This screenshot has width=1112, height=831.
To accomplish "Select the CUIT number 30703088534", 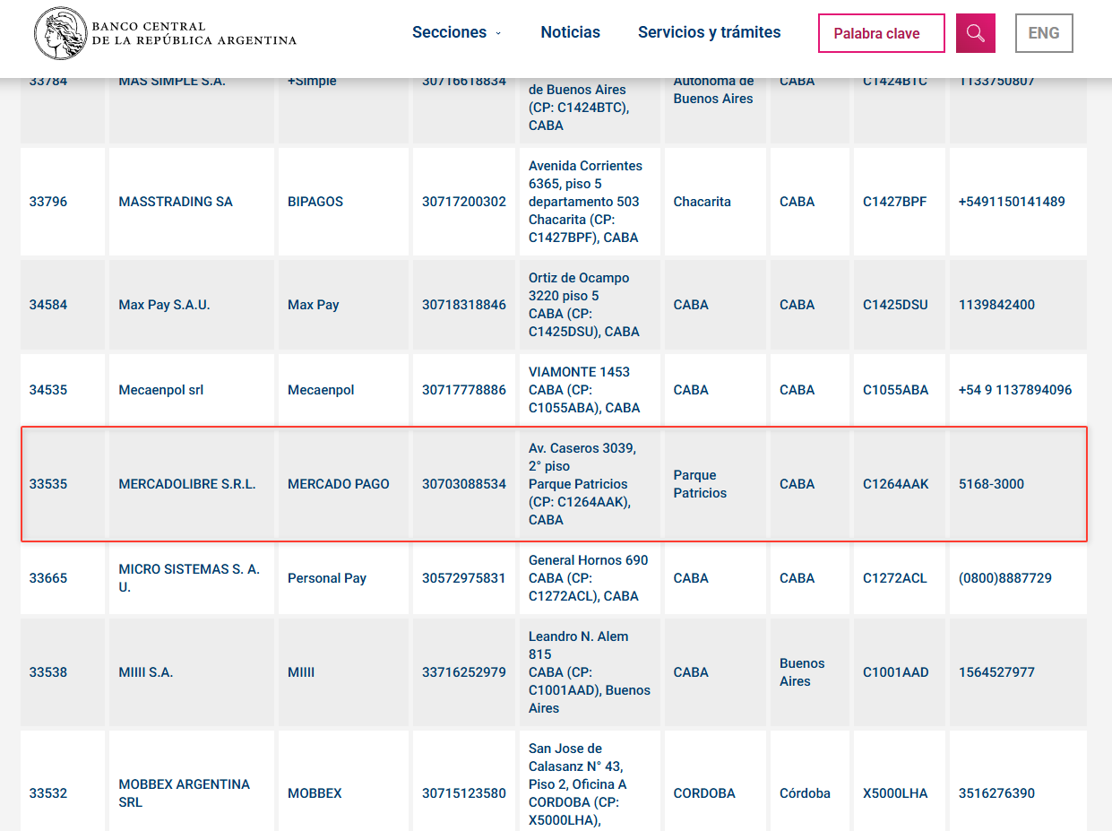I will pyautogui.click(x=463, y=484).
